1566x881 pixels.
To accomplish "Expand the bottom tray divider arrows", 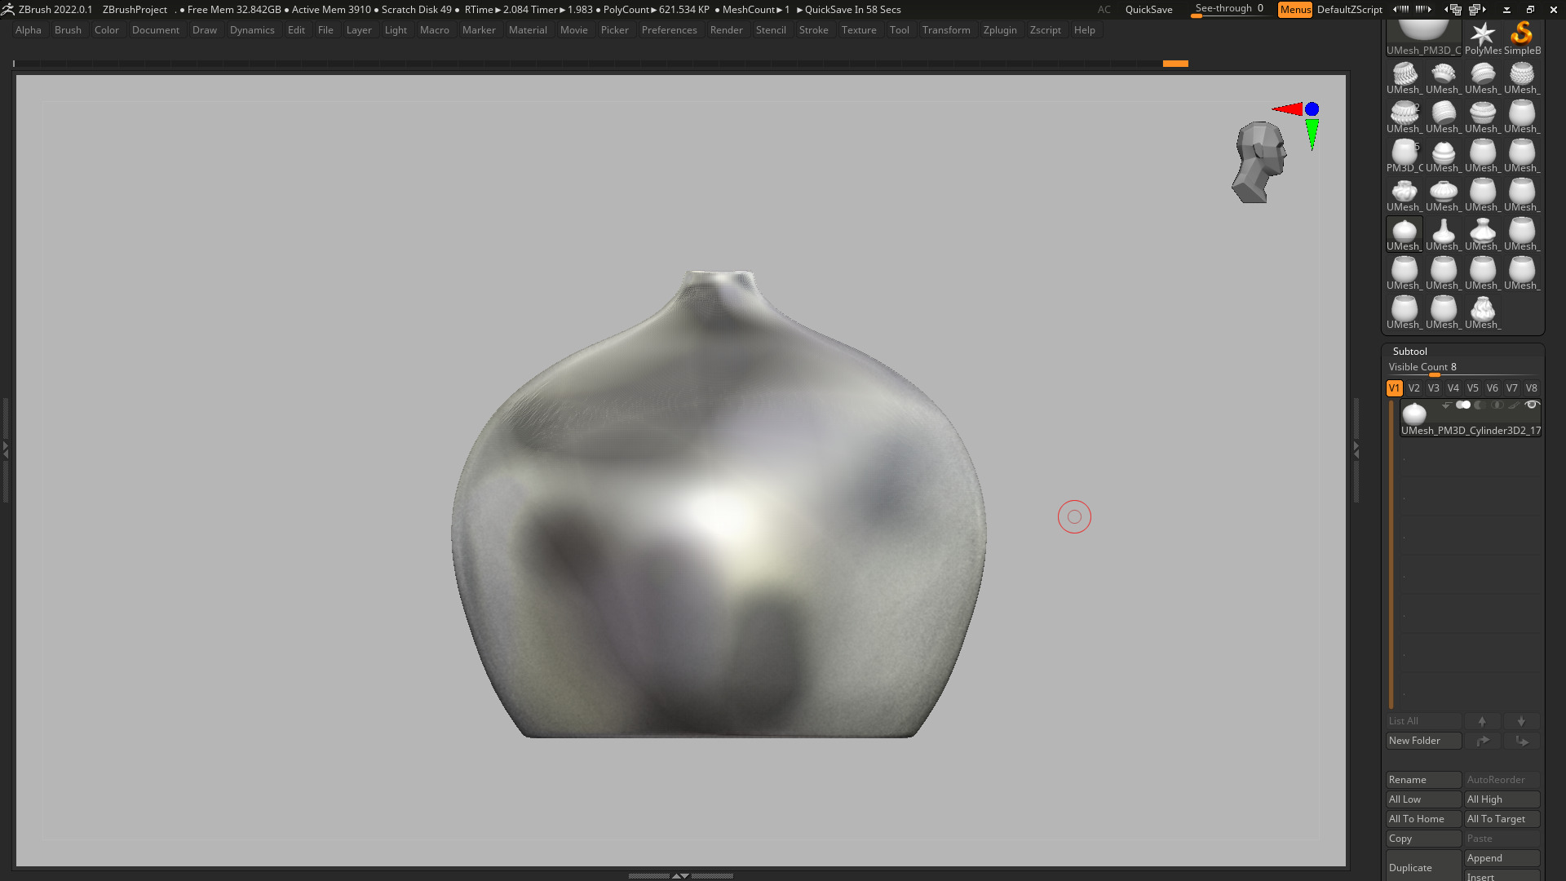I will [680, 875].
